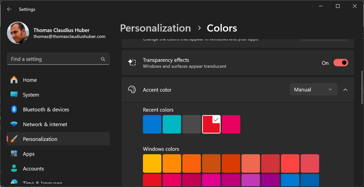Click the Windows colors label
Screen dimensions: 364x187
click(161, 149)
